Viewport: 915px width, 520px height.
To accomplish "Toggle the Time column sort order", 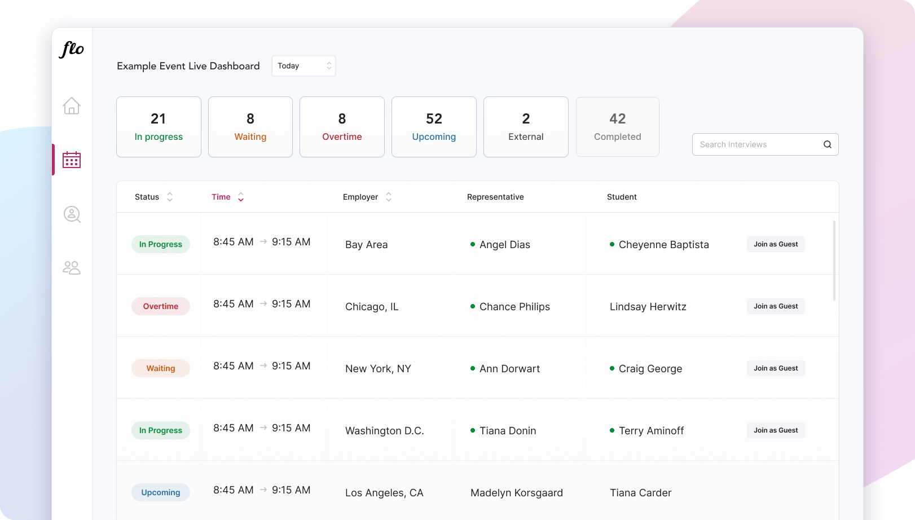I will pos(241,197).
